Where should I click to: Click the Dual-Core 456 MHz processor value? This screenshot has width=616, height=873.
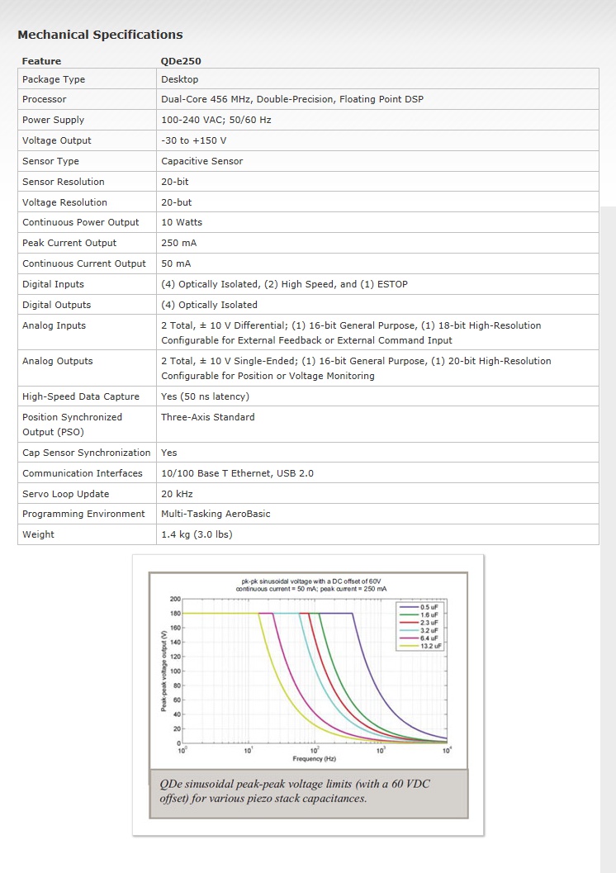292,99
